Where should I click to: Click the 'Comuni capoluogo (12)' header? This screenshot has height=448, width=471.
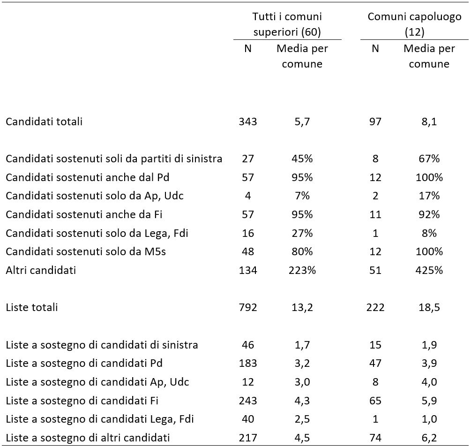pyautogui.click(x=414, y=24)
